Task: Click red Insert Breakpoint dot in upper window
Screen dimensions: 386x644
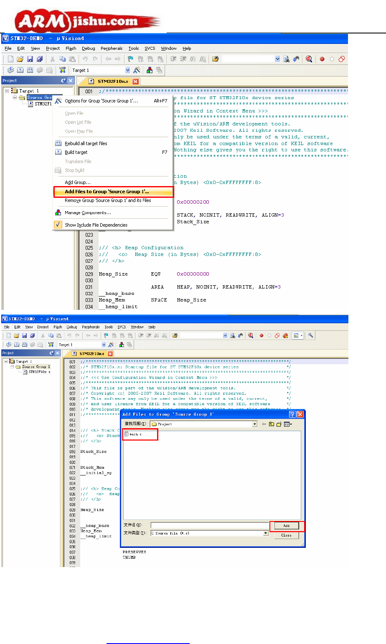Action: pyautogui.click(x=322, y=59)
